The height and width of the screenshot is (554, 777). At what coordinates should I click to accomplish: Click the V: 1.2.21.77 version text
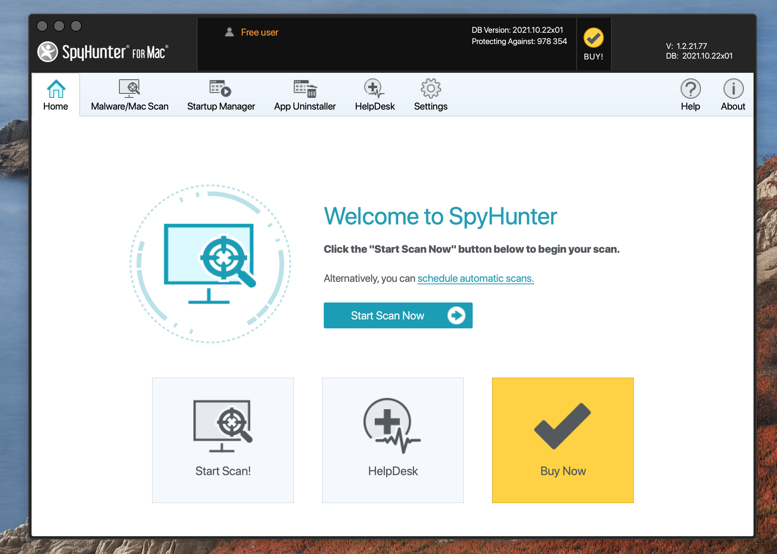point(686,46)
